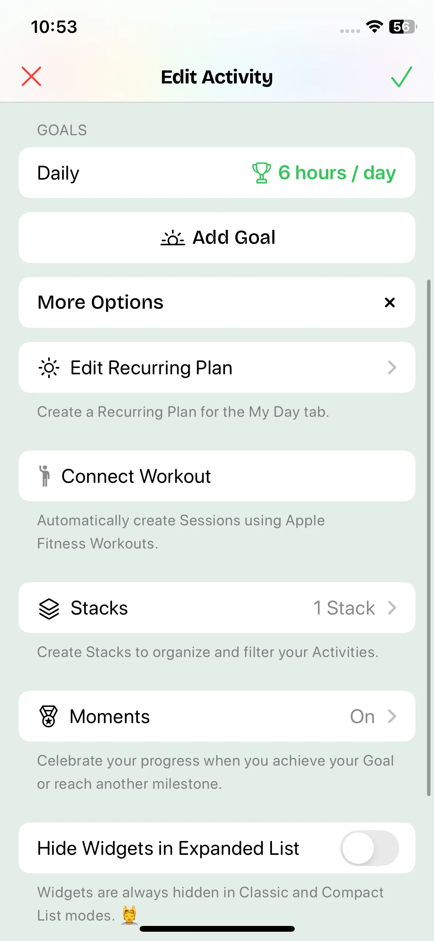This screenshot has width=434, height=941.
Task: Tap the 6 hours / day value
Action: click(x=337, y=173)
